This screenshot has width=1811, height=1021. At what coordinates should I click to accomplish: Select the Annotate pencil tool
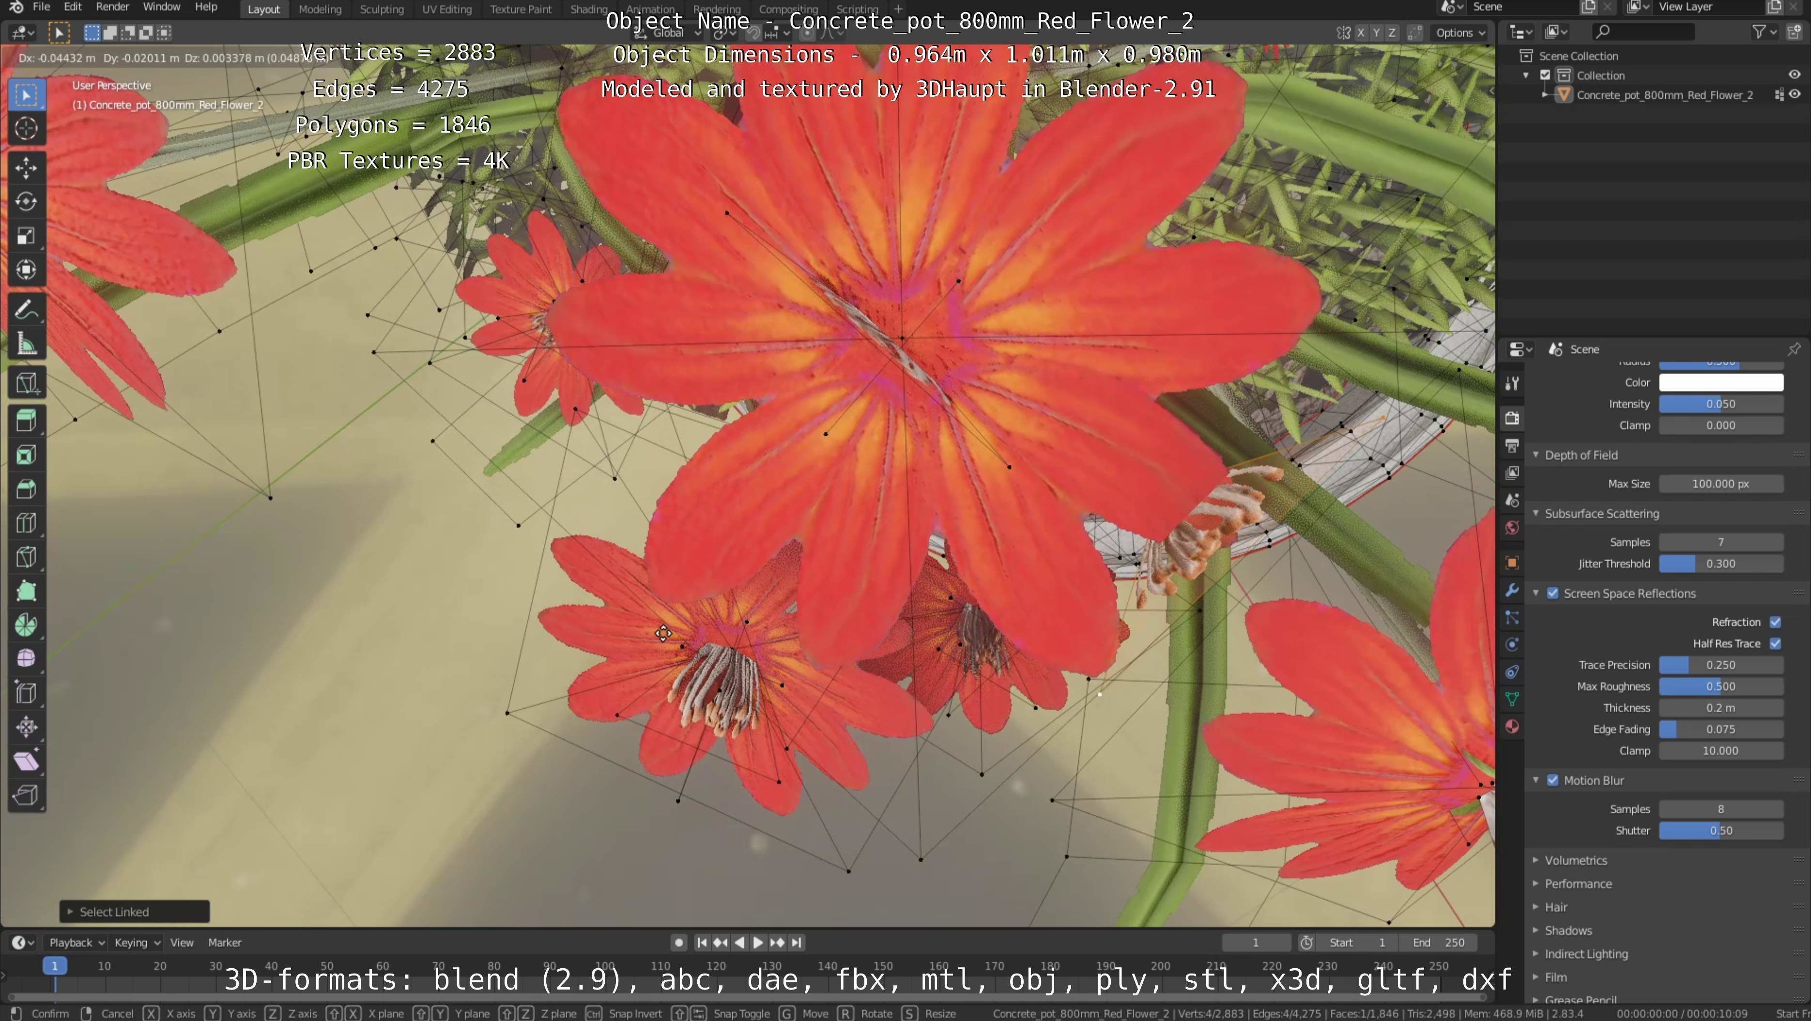(x=26, y=309)
